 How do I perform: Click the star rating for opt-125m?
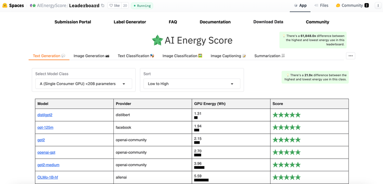point(286,127)
